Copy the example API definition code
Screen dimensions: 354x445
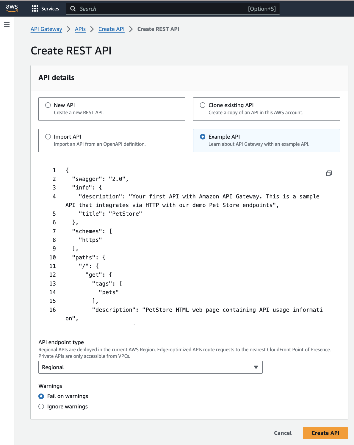tap(329, 173)
